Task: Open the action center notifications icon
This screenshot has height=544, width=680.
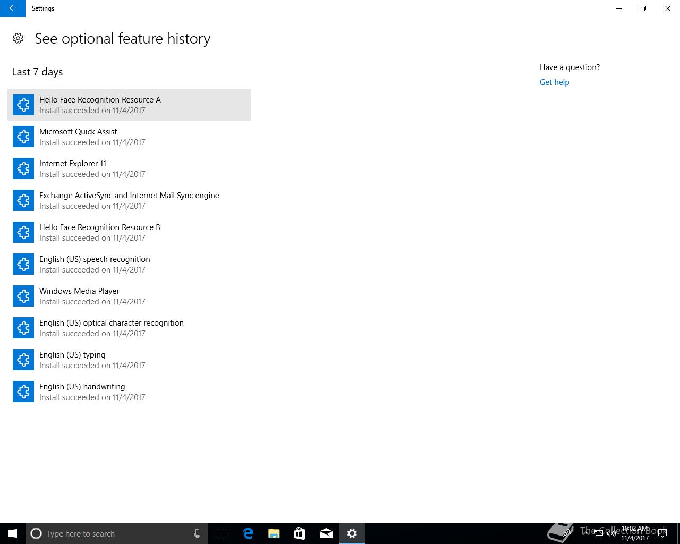Action: pyautogui.click(x=662, y=533)
